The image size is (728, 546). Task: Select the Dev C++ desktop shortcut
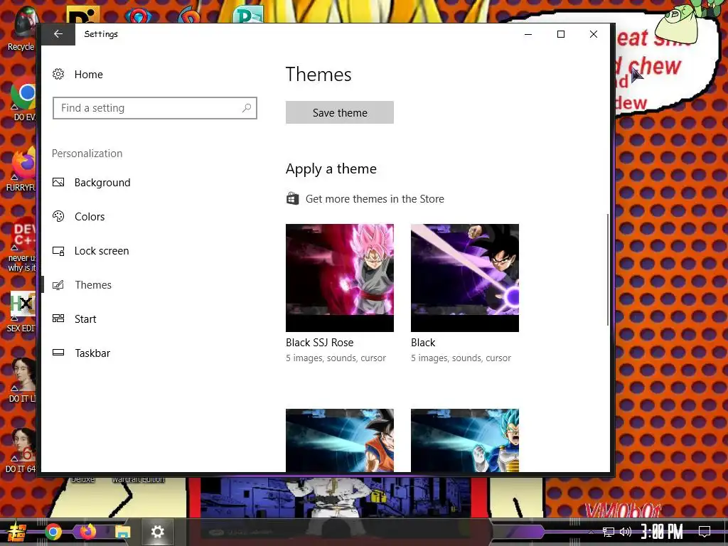[x=22, y=245]
